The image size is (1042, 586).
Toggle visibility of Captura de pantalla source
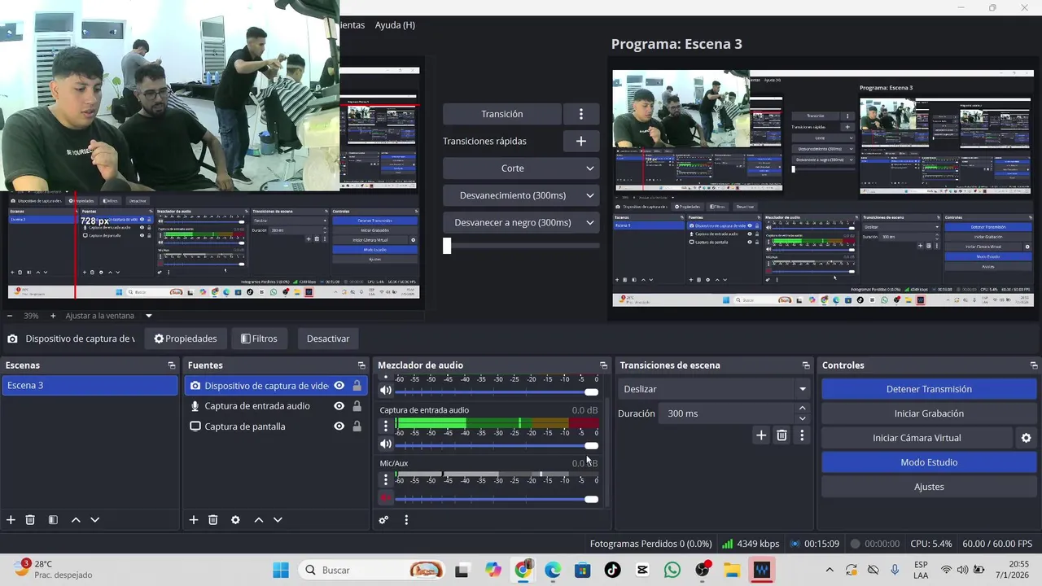339,426
